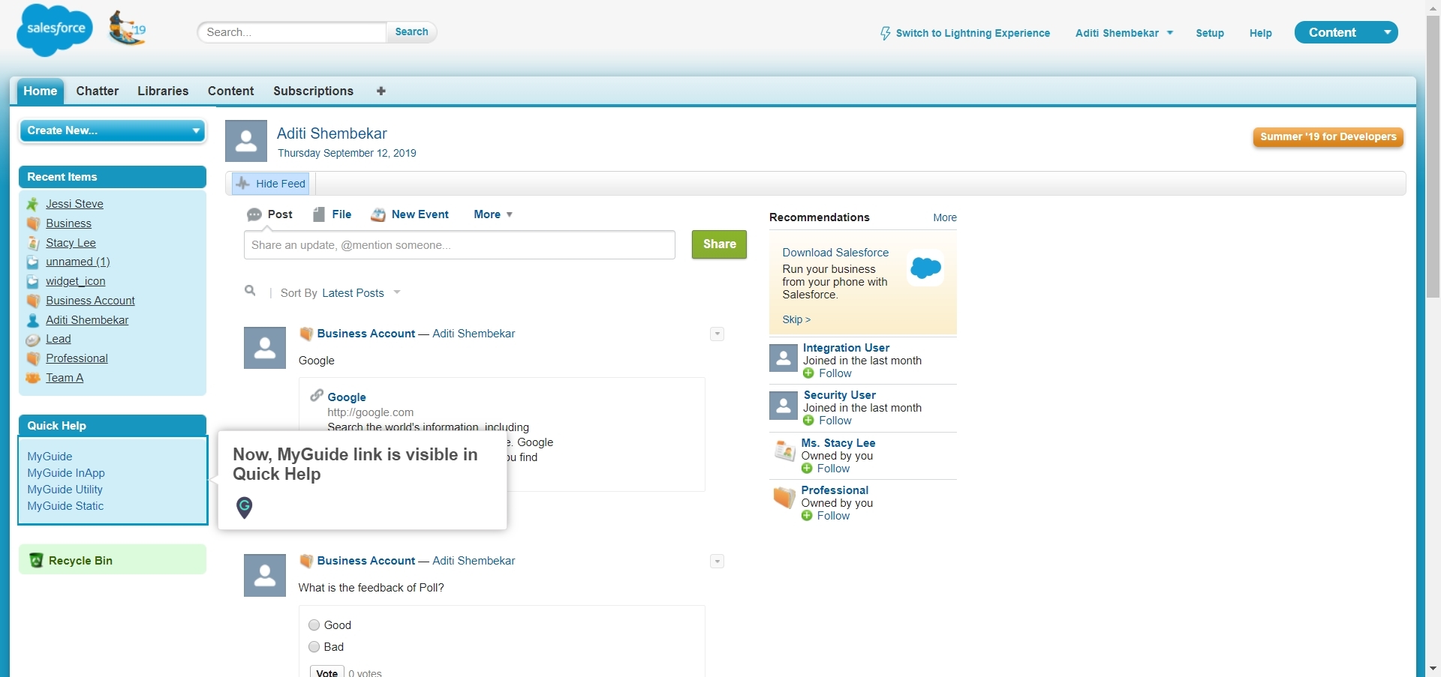Click the Professional account folder icon in Recommendations
Image resolution: width=1441 pixels, height=677 pixels.
(784, 498)
